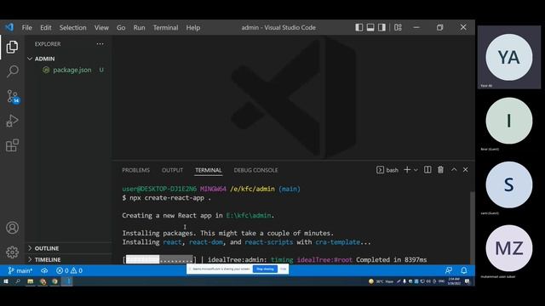
Task: Click Hide link on sharing banner
Action: point(284,269)
